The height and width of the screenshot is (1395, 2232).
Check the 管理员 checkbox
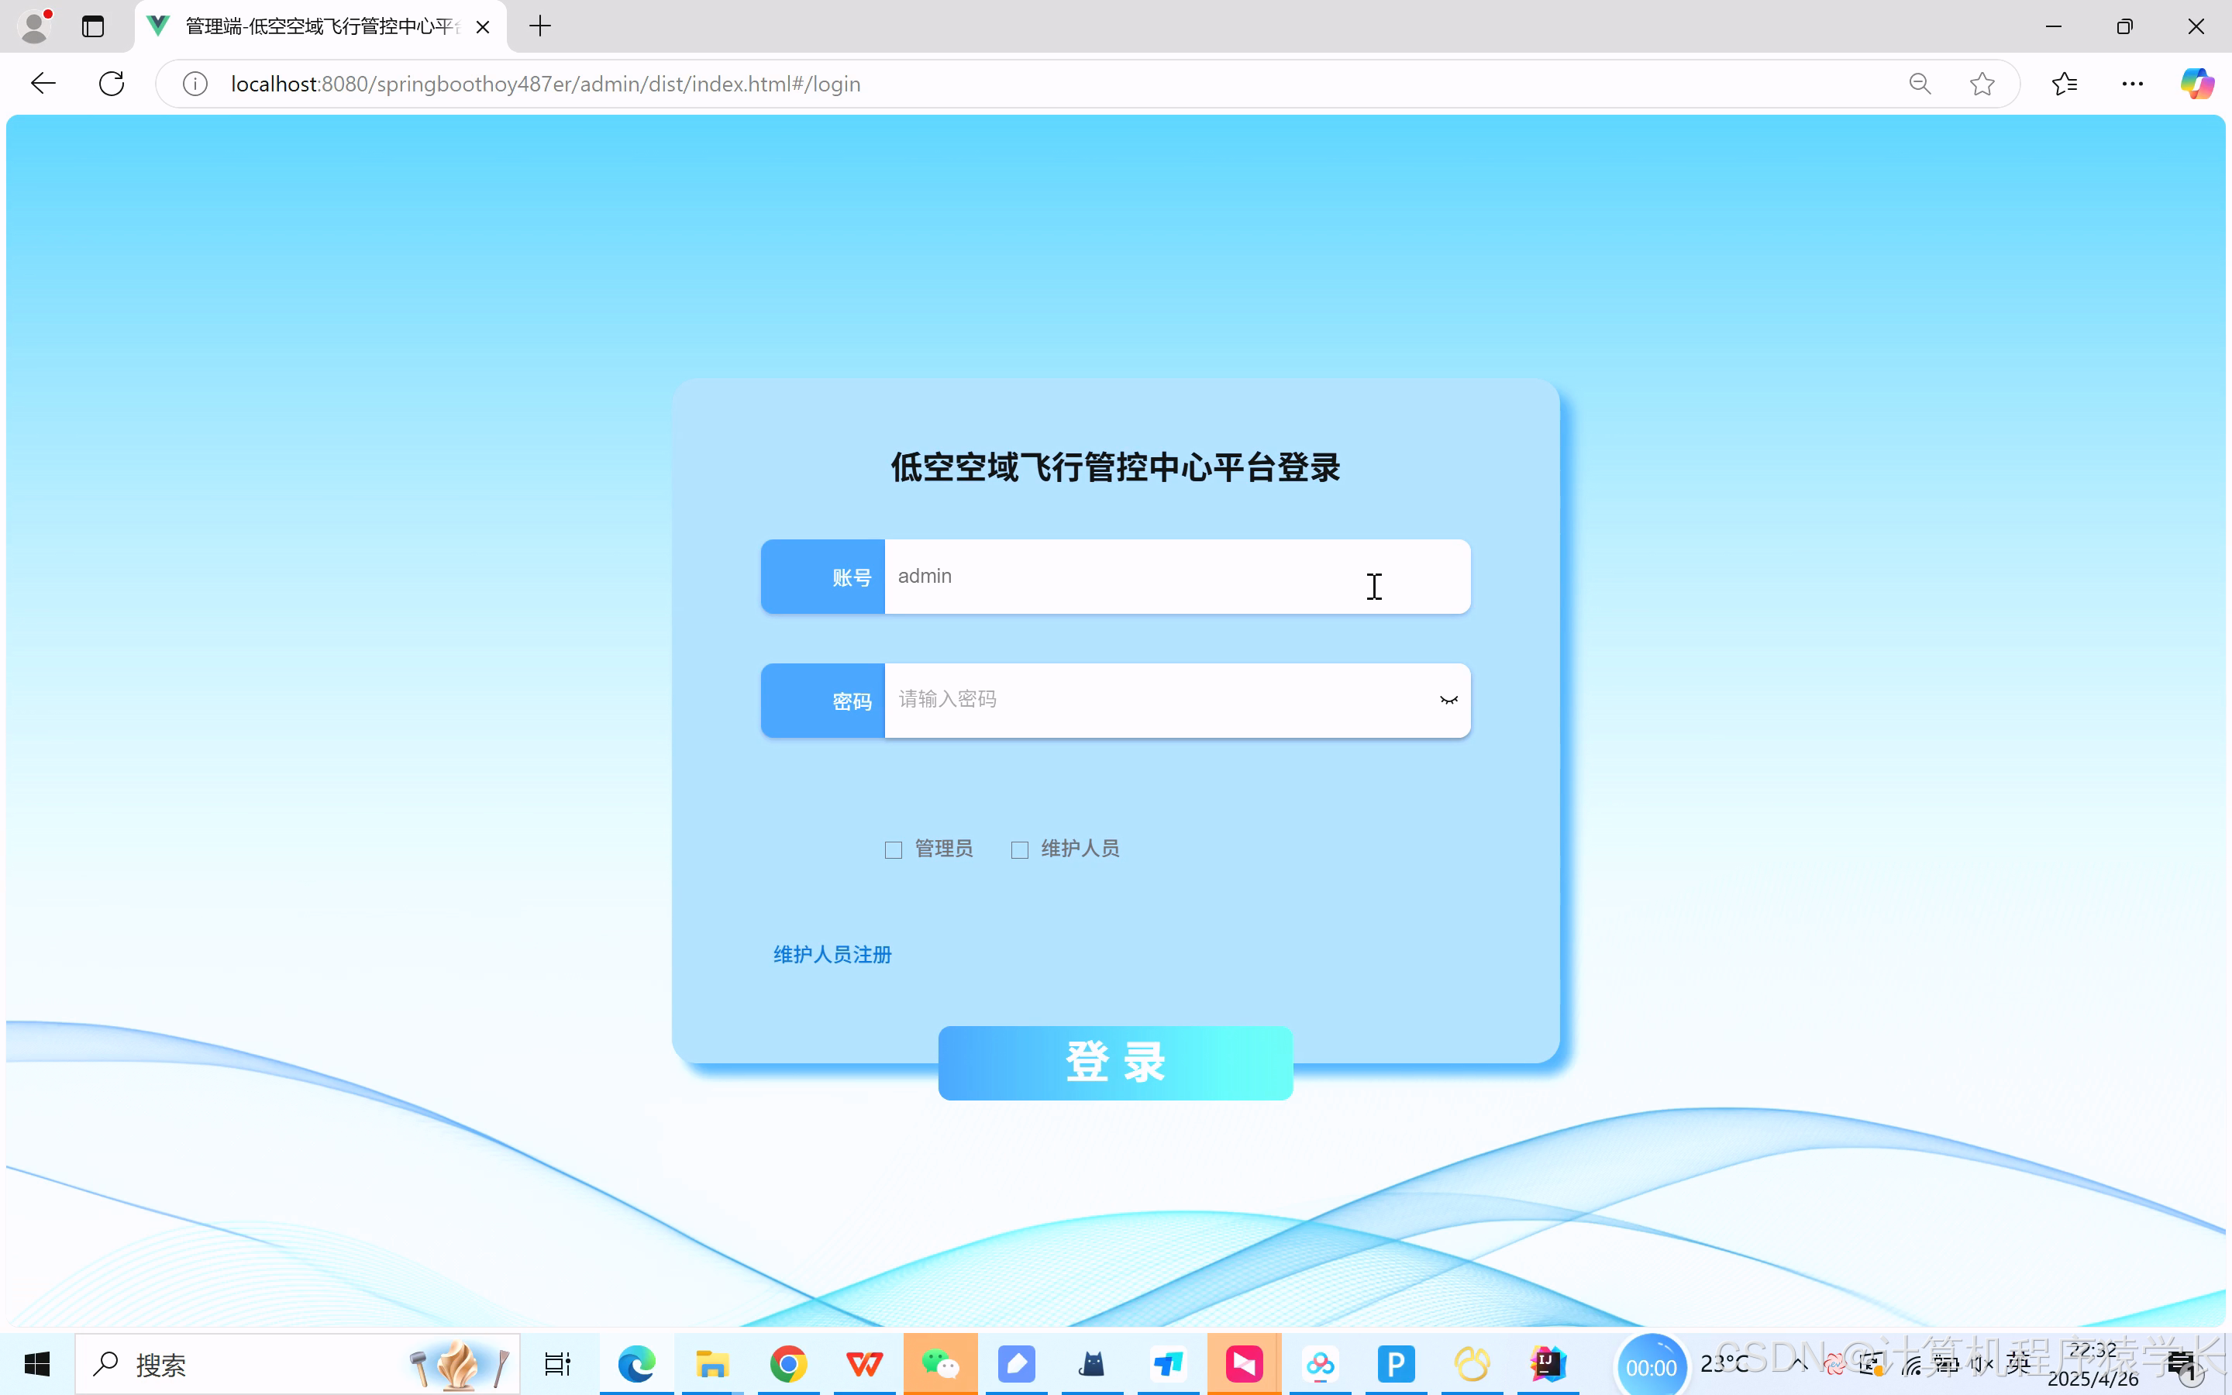pyautogui.click(x=893, y=849)
